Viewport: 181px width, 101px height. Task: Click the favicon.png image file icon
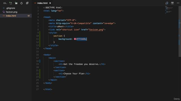(4, 12)
